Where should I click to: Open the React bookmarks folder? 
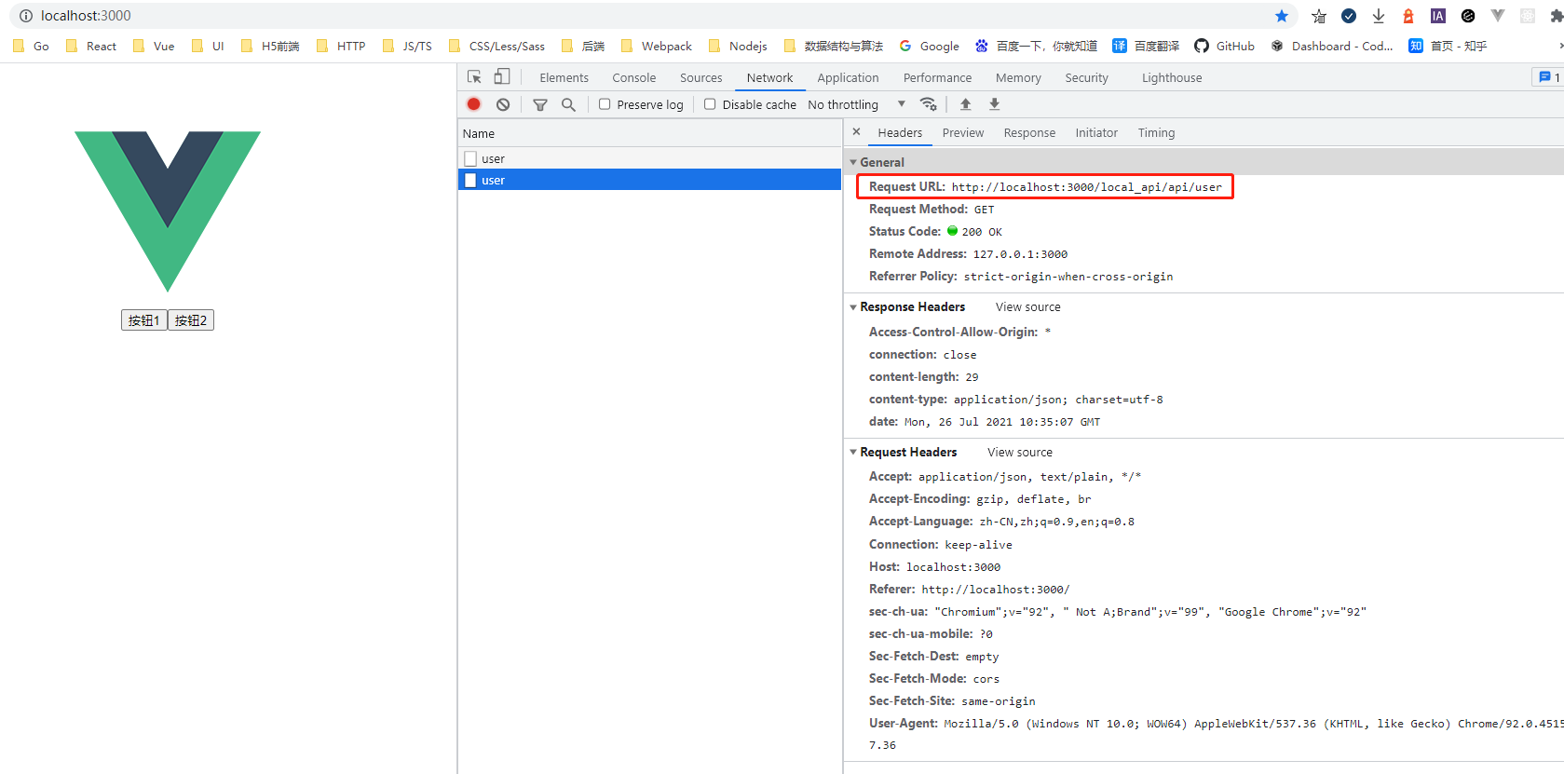[x=91, y=46]
